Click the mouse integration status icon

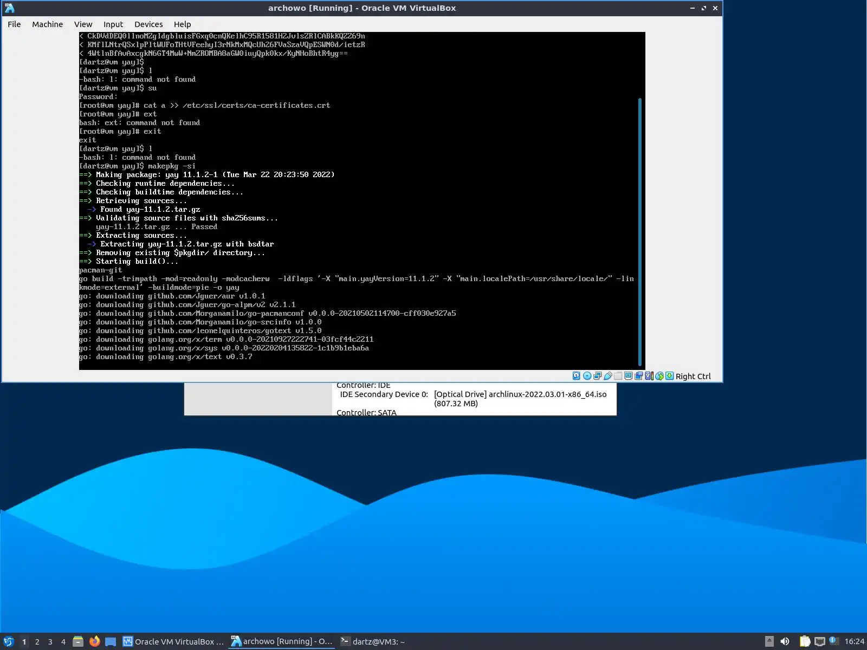pos(659,376)
